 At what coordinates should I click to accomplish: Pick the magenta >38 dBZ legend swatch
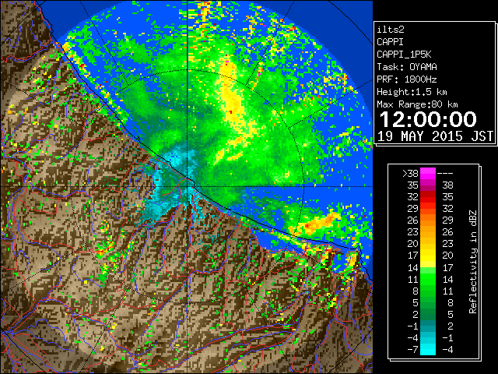point(428,174)
